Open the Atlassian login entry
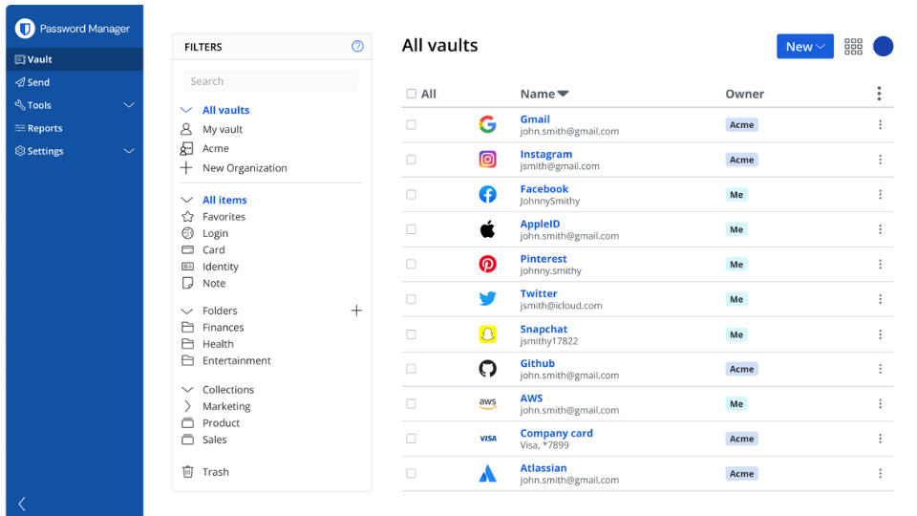The width and height of the screenshot is (917, 516). point(543,468)
